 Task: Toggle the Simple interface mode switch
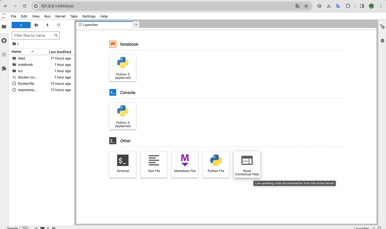click(x=24, y=228)
